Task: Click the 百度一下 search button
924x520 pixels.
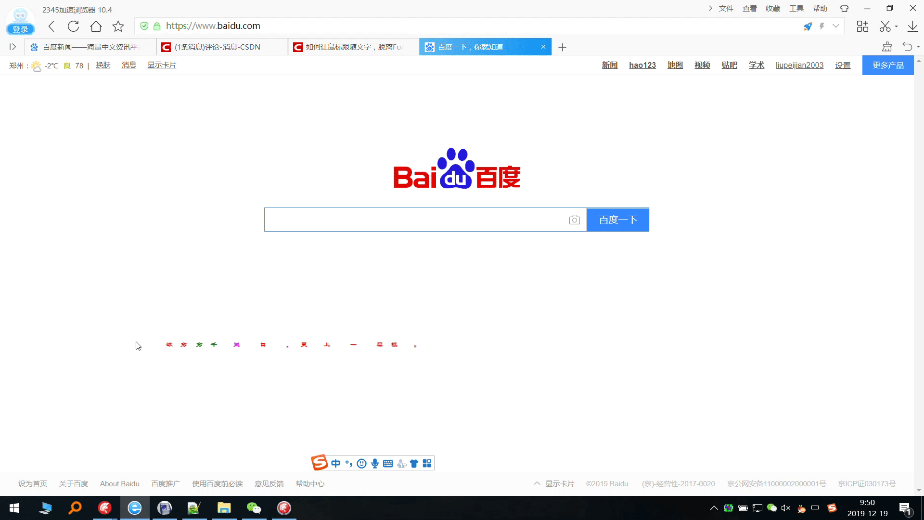Action: click(618, 220)
